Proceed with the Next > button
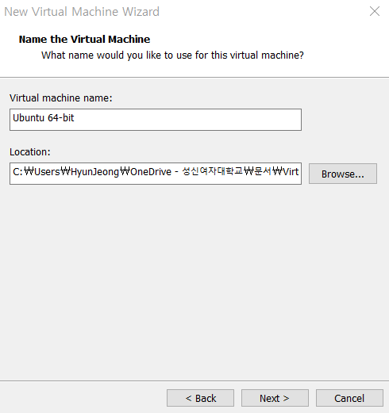The image size is (389, 413). [275, 398]
